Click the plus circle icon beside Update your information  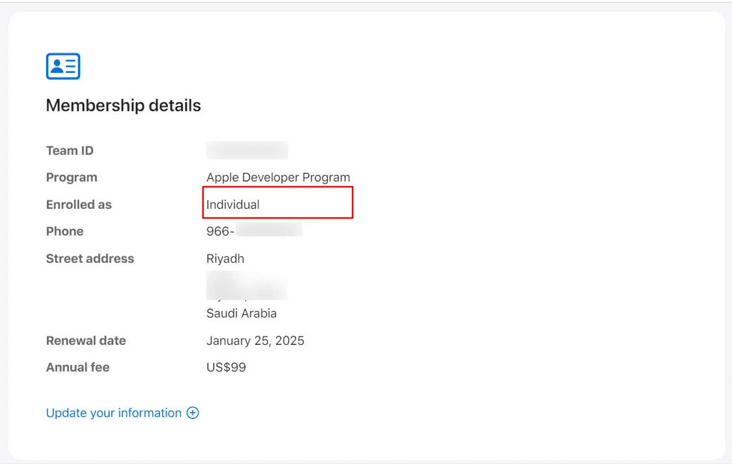[x=193, y=413]
